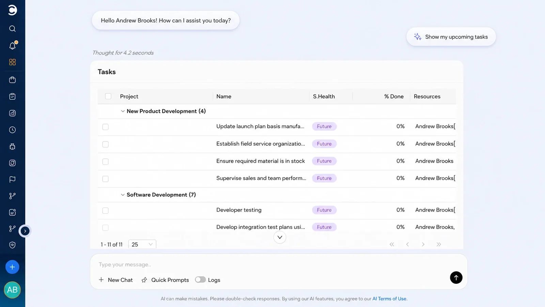545x307 pixels.
Task: Click Show my upcoming tasks prompt
Action: pyautogui.click(x=451, y=37)
